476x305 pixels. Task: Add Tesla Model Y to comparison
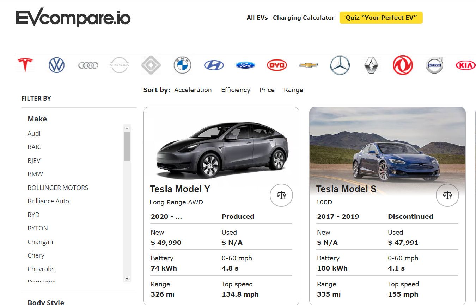click(x=281, y=195)
